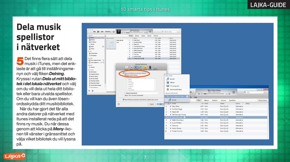This screenshot has width=290, height=162.
Task: Open Parental preferences pane icon
Action: point(145,68)
